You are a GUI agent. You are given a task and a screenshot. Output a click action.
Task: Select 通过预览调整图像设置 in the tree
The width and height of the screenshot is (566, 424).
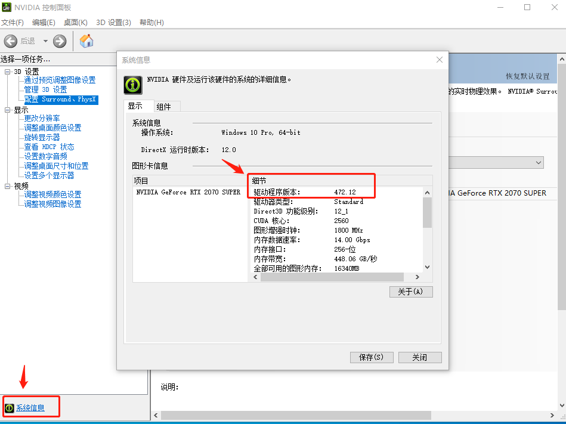(60, 80)
